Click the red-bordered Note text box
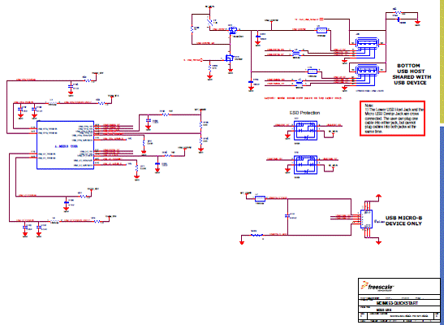Image resolution: width=444 pixels, height=325 pixels. [393, 118]
